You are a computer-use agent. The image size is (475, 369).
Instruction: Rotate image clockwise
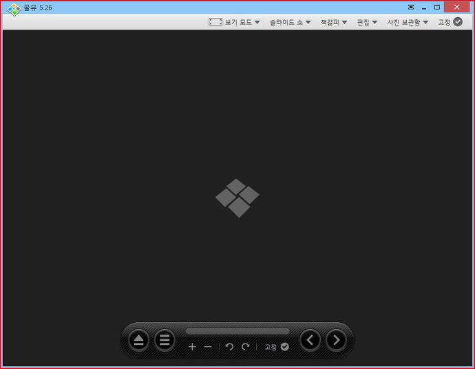(245, 346)
